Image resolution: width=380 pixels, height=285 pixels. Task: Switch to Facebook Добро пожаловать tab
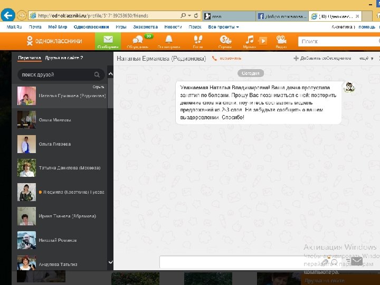tap(282, 16)
